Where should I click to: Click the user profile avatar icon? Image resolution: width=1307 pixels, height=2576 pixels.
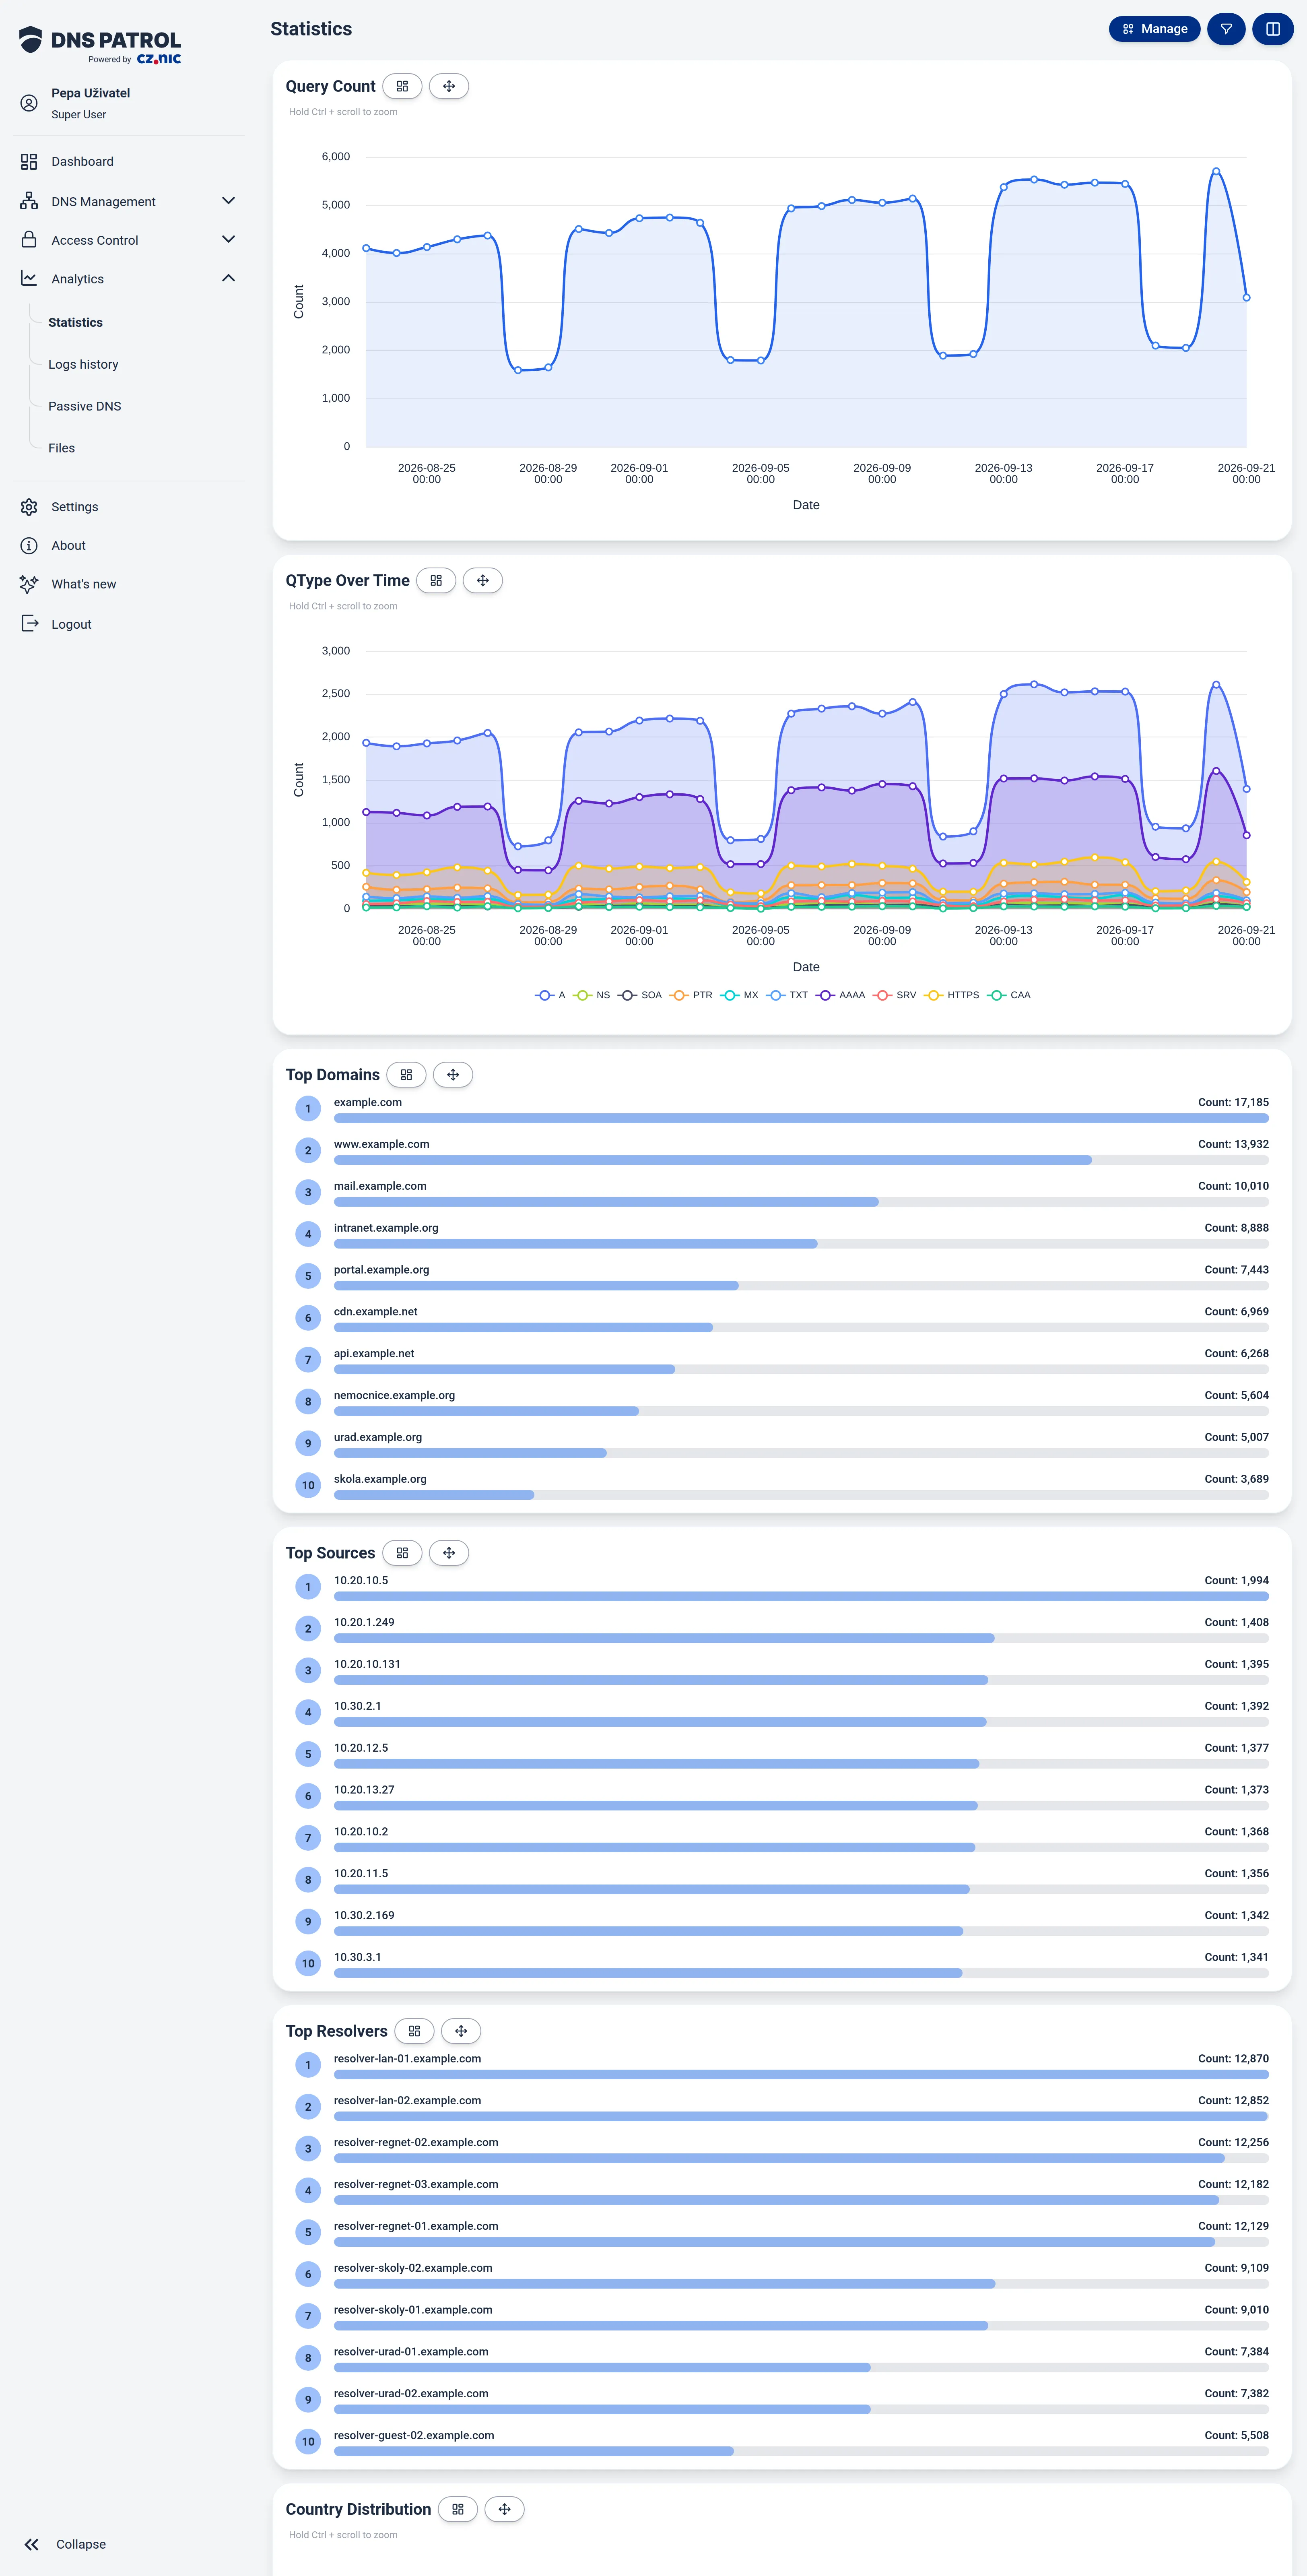[29, 103]
